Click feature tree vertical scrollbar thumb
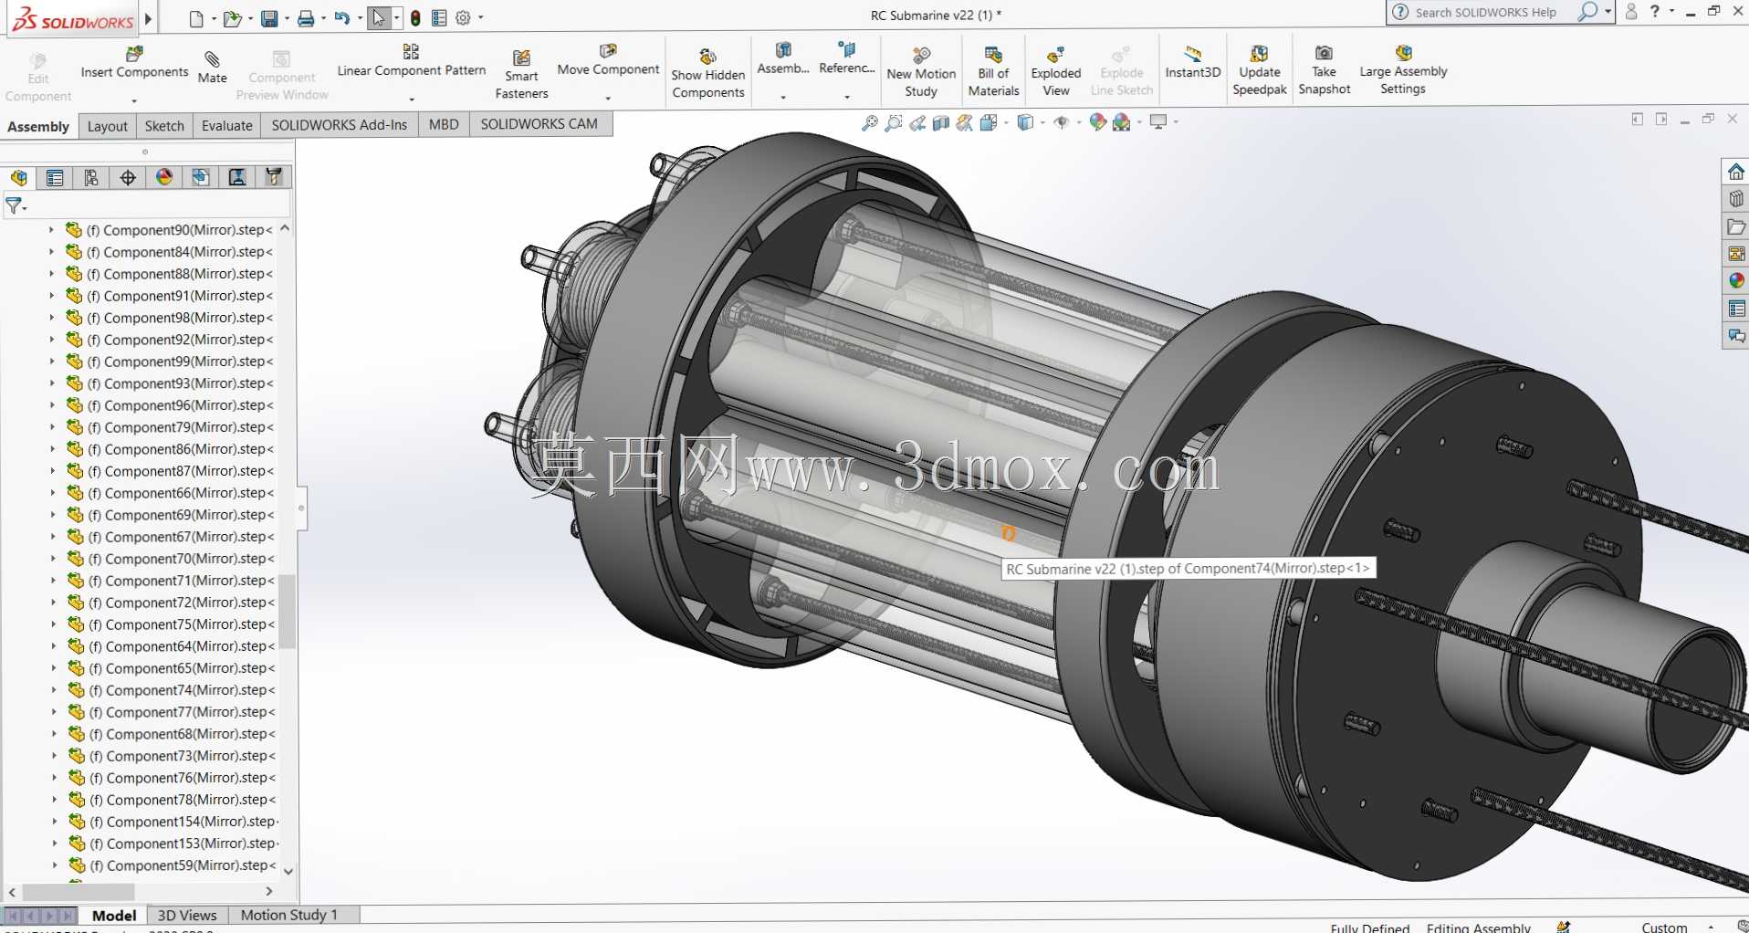 coord(287,610)
